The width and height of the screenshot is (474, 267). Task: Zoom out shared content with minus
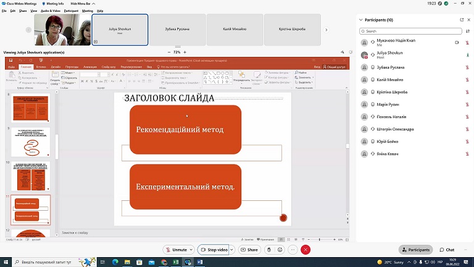pyautogui.click(x=169, y=52)
